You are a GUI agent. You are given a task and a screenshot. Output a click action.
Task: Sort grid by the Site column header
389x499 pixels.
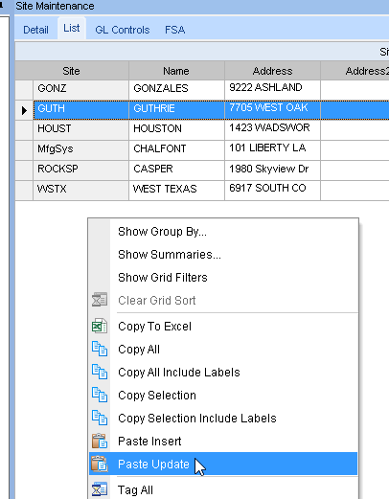[72, 71]
